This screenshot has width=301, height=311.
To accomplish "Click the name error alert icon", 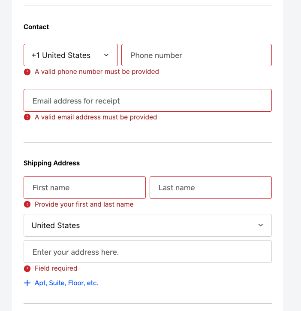I will coord(27,204).
